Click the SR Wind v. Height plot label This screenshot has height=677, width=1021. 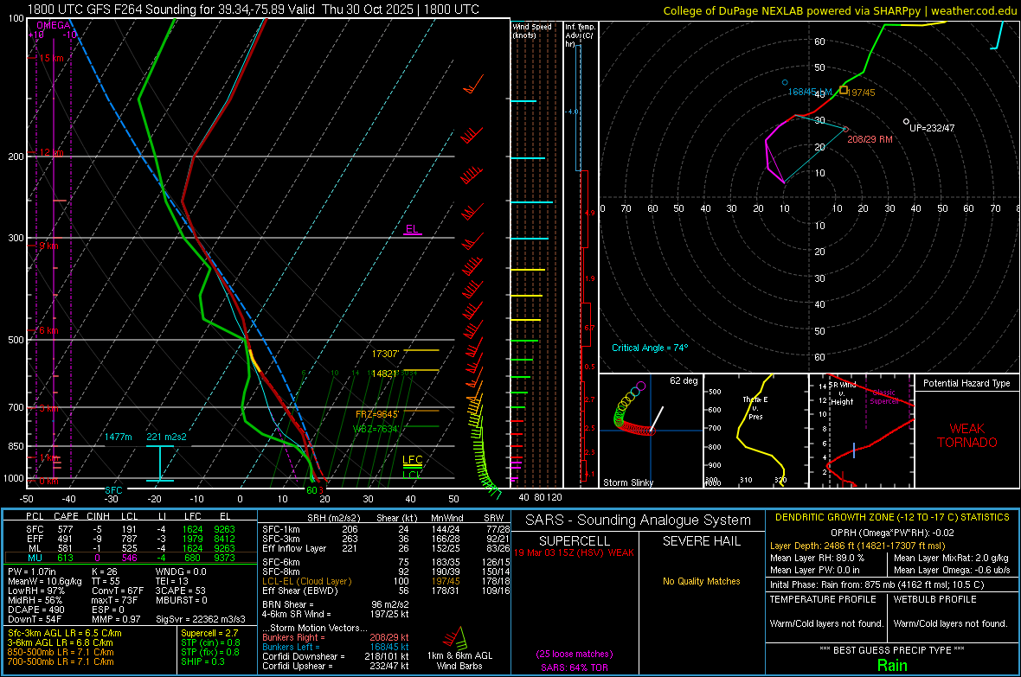(x=842, y=393)
